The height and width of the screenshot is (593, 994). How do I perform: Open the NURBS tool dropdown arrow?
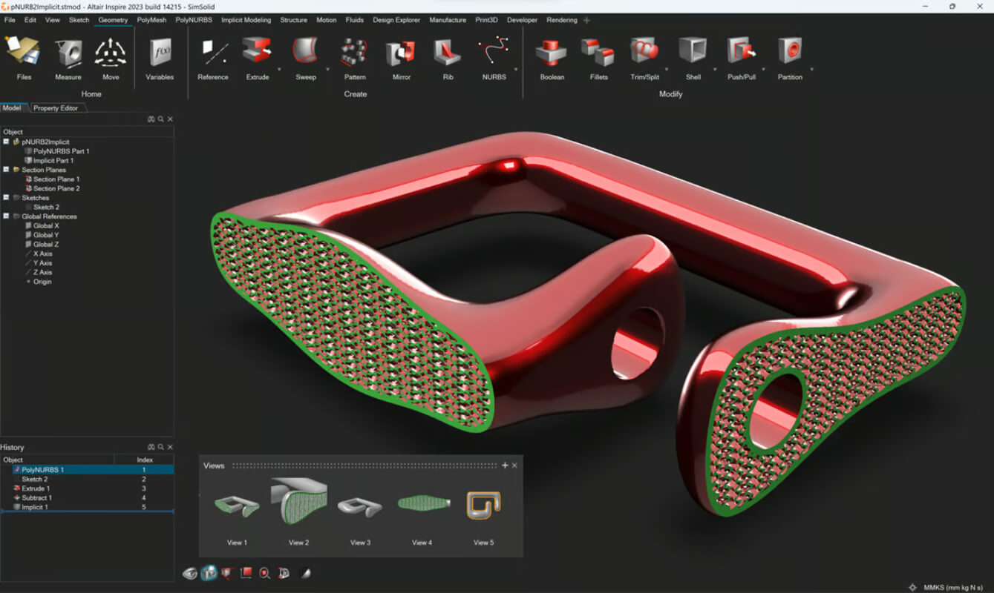pos(516,68)
